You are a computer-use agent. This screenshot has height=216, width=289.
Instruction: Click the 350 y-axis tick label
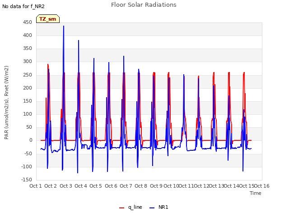click(28, 49)
